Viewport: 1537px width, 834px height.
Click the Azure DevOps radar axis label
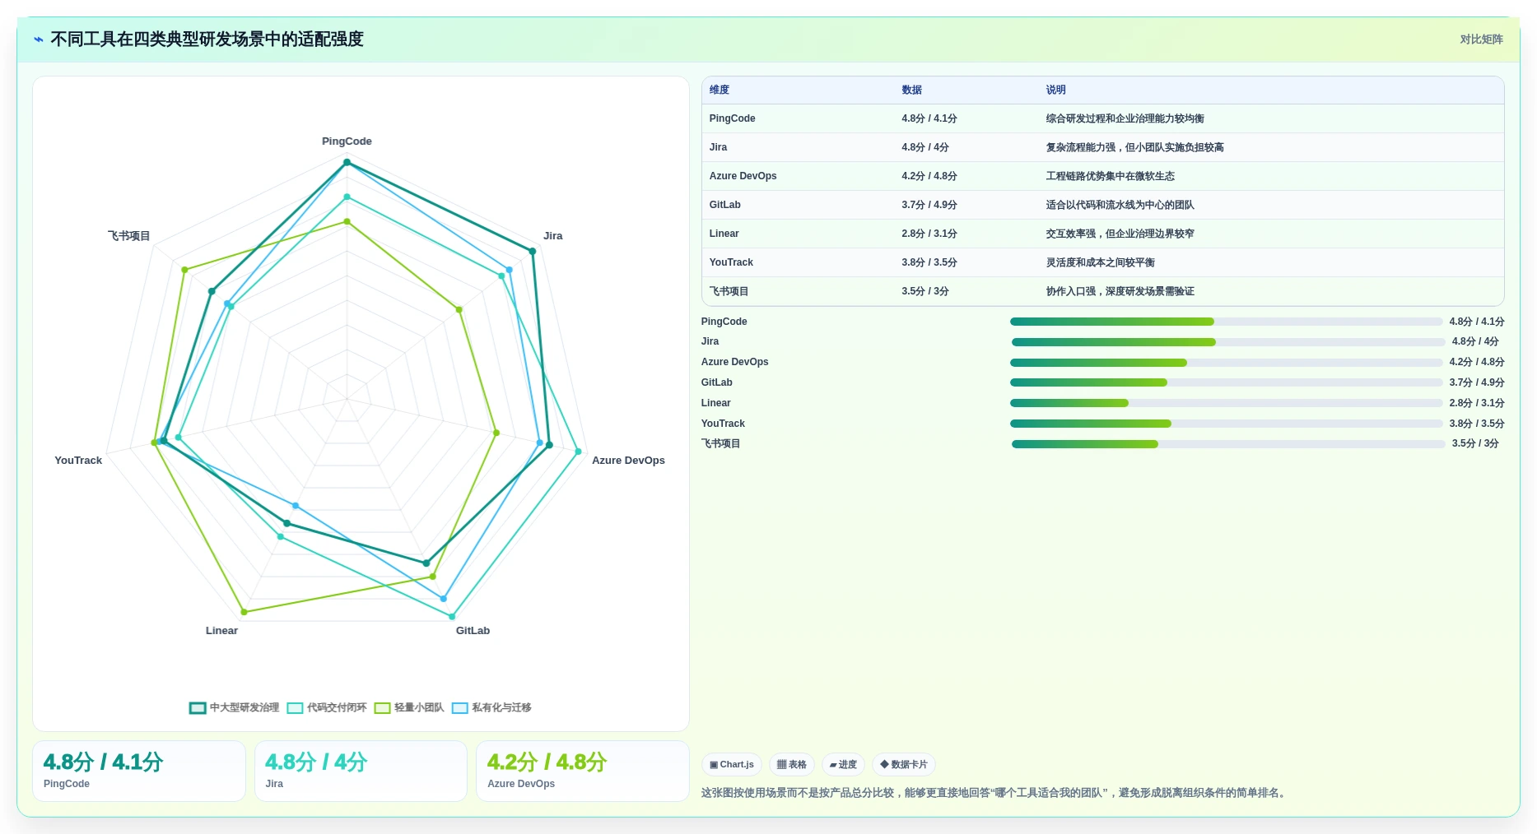(x=628, y=461)
